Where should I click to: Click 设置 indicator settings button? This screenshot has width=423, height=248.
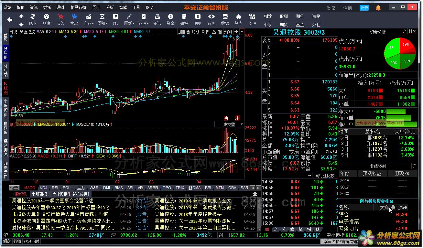14,188
